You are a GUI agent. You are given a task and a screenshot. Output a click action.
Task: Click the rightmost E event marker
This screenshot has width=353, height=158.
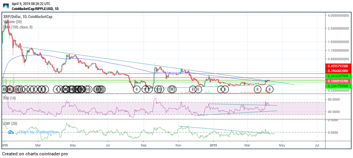[270, 89]
